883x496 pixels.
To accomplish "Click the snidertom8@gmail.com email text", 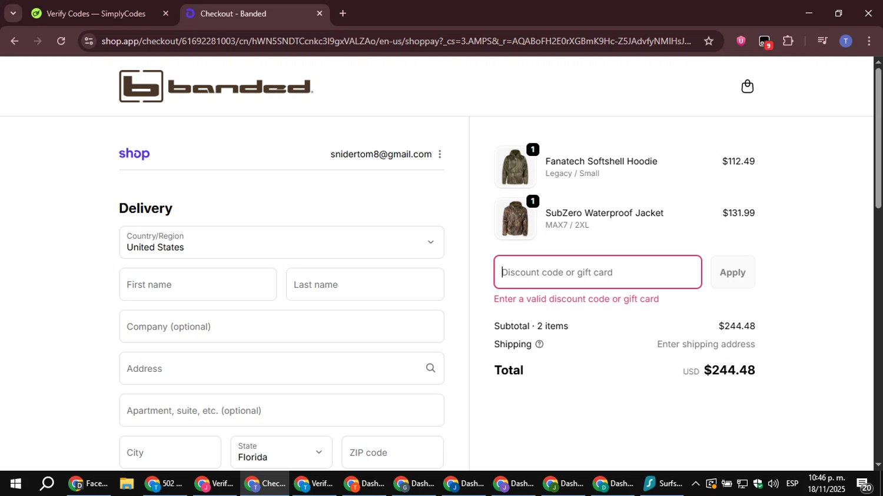I will click(x=381, y=154).
